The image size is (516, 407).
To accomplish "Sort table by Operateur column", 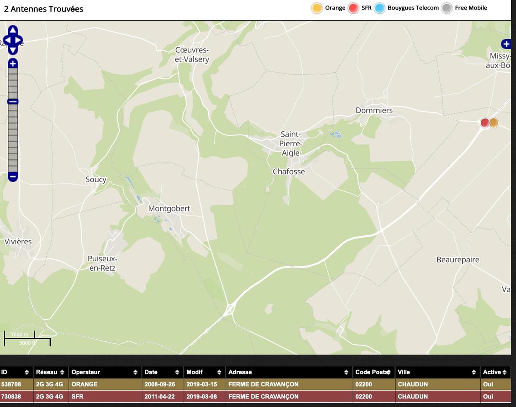I will point(103,372).
